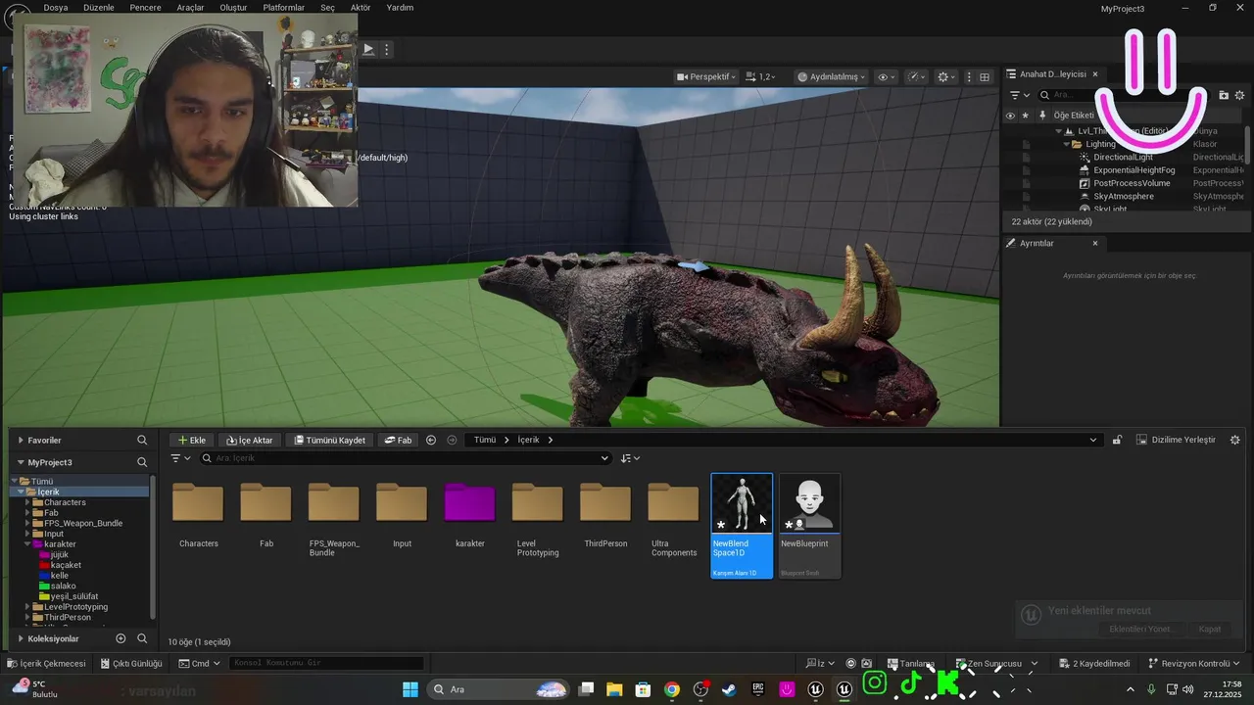Open the viewport performance gauge dropdown
The width and height of the screenshot is (1254, 705).
(x=917, y=76)
